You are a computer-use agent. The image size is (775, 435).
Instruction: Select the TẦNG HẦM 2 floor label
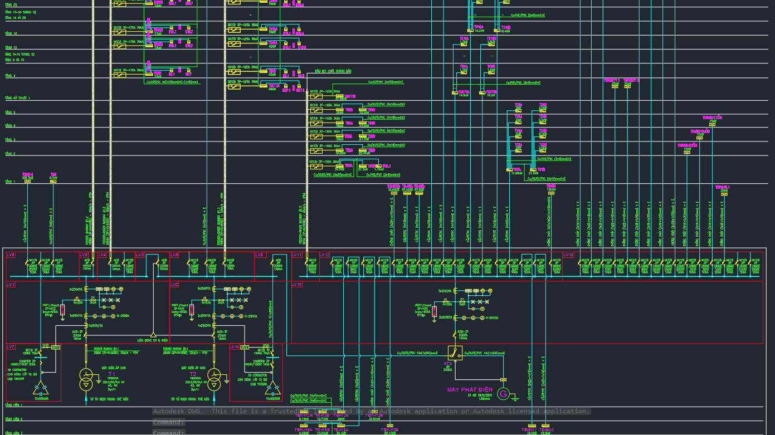click(13, 418)
